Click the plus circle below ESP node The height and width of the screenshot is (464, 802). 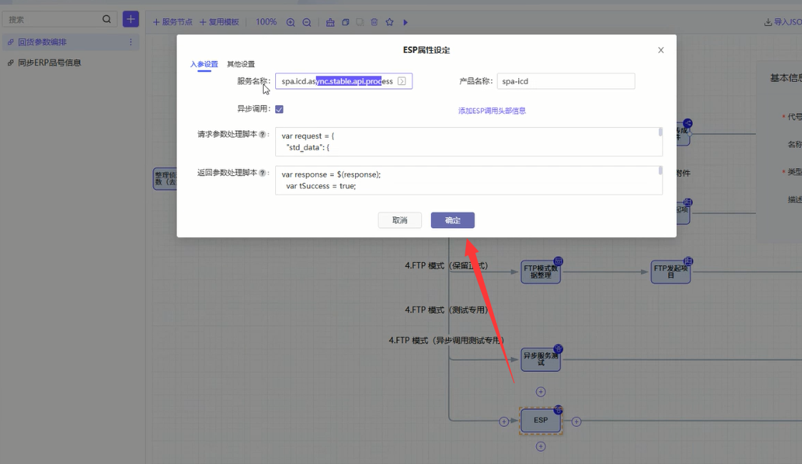tap(540, 447)
